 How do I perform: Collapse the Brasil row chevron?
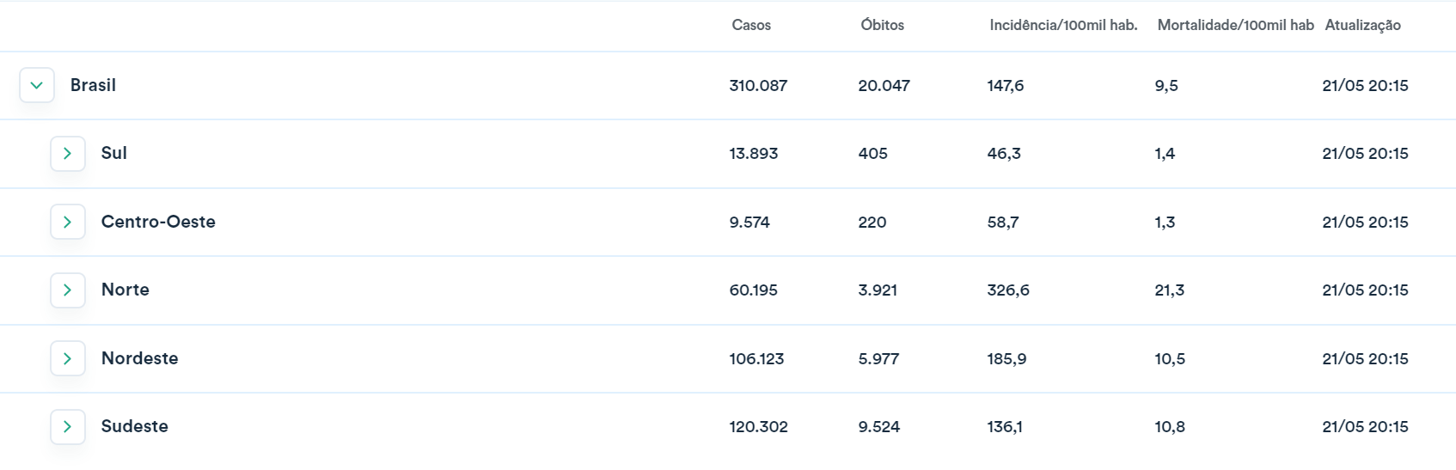click(37, 85)
